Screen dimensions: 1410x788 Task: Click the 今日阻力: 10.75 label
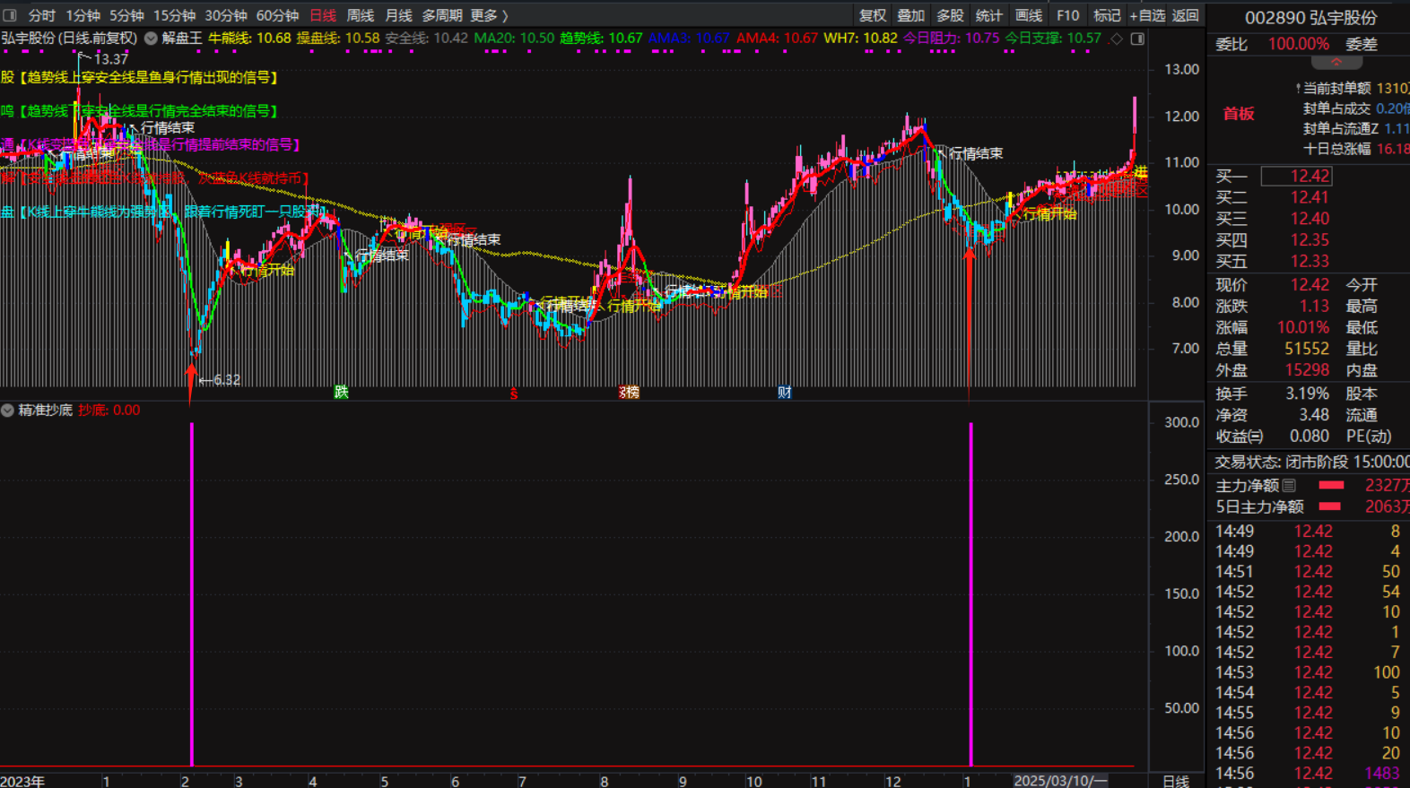pyautogui.click(x=951, y=39)
